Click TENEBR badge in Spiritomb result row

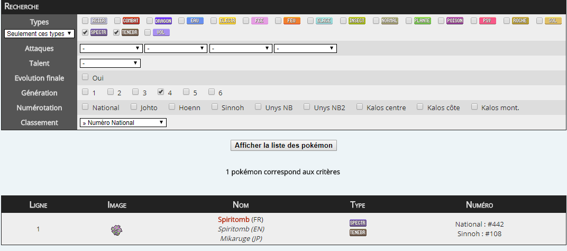coord(358,232)
